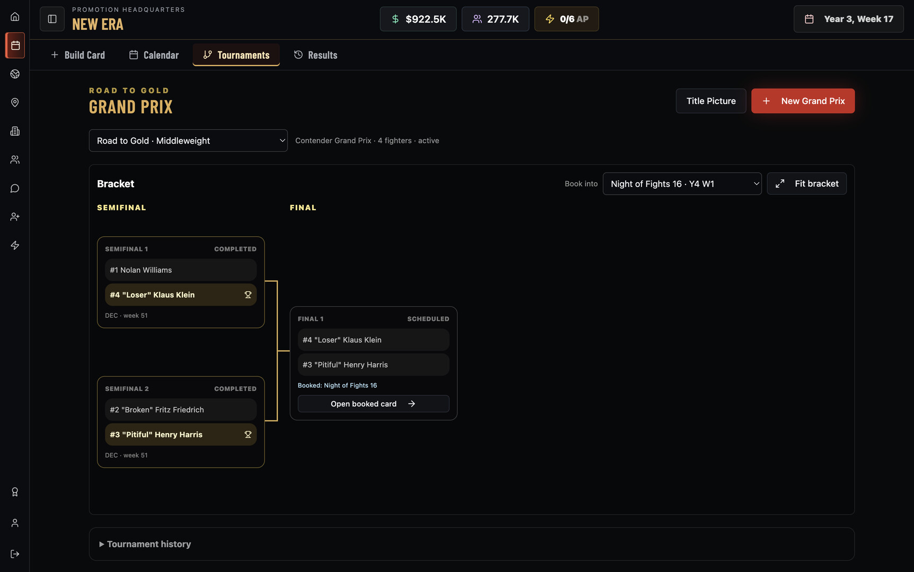Screen dimensions: 914x572
Task: Click the Title Picture button
Action: click(x=711, y=101)
